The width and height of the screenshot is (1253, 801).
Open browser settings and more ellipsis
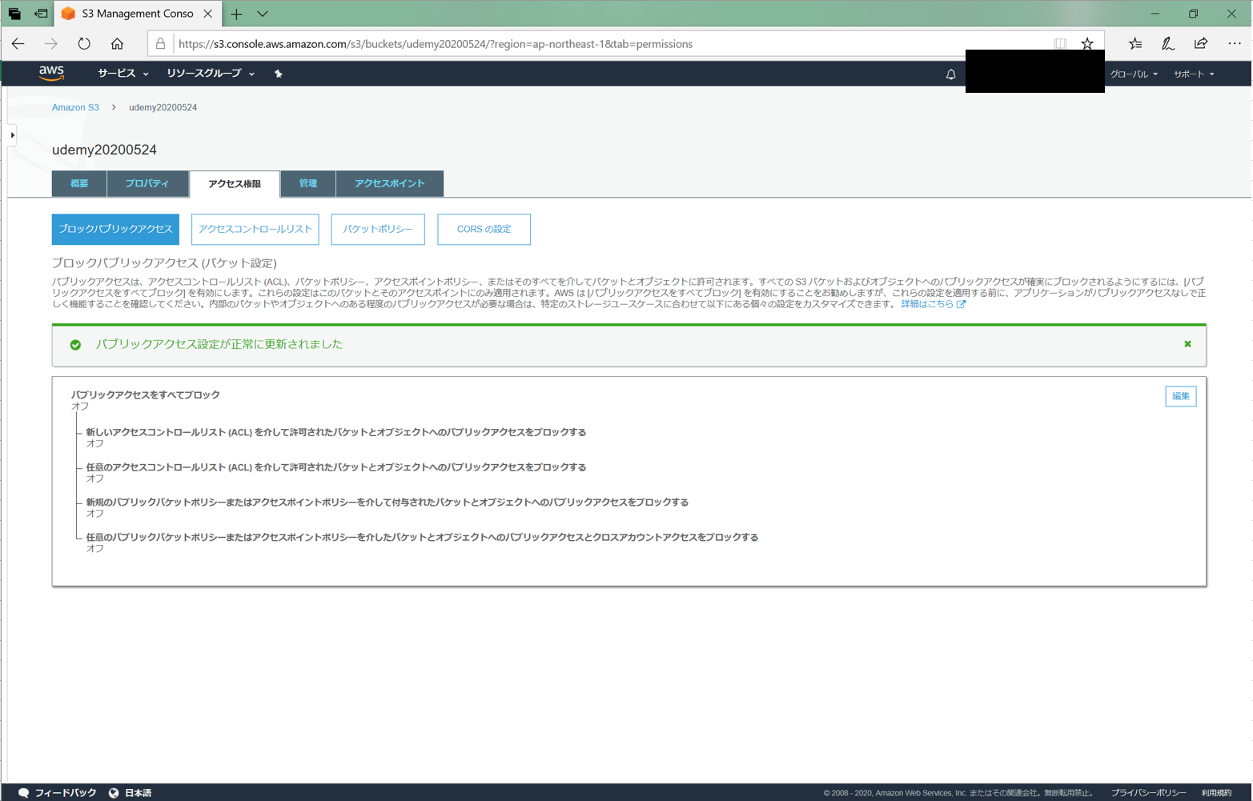click(x=1234, y=44)
